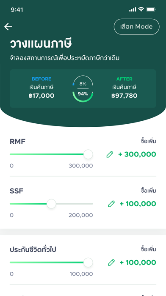The image size is (166, 296).
Task: Tap the + 300,000 RMF amount
Action: 137,154
